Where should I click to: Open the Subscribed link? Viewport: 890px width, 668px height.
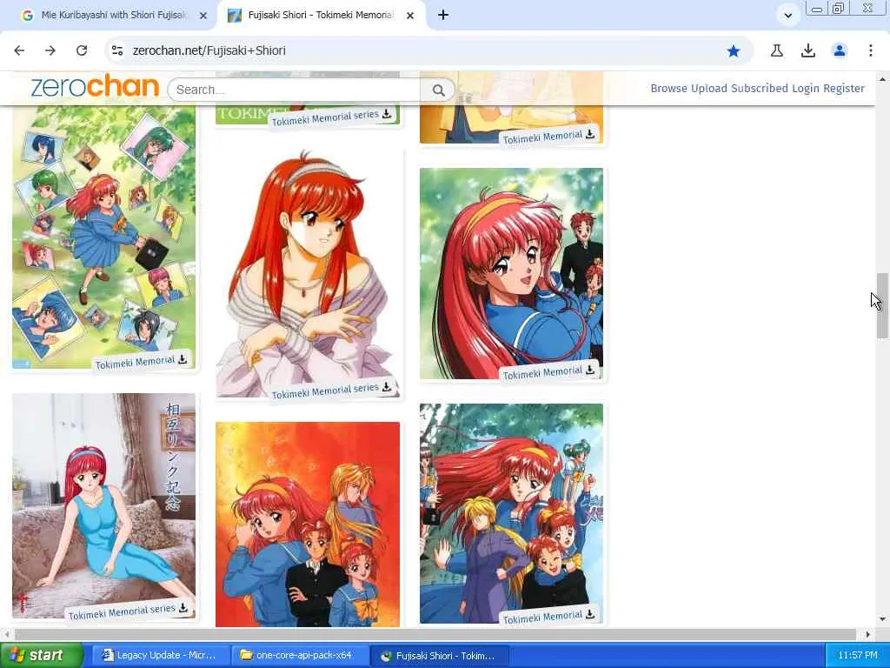point(760,89)
